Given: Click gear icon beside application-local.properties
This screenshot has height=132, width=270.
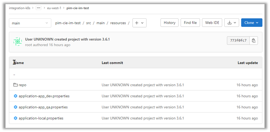Looking at the screenshot, I should pyautogui.click(x=15, y=118).
